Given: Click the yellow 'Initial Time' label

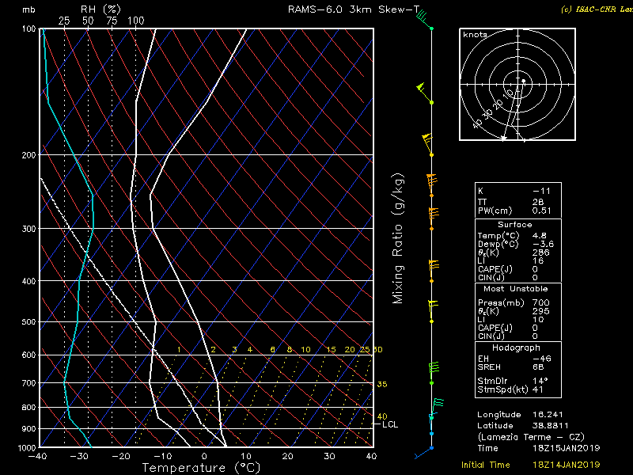Looking at the screenshot, I should pos(486,465).
